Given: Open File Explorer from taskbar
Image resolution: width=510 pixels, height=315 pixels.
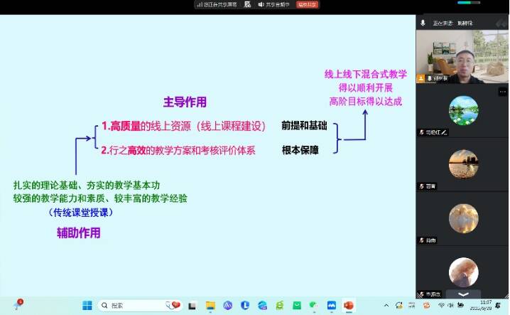Looking at the screenshot, I should tap(210, 306).
